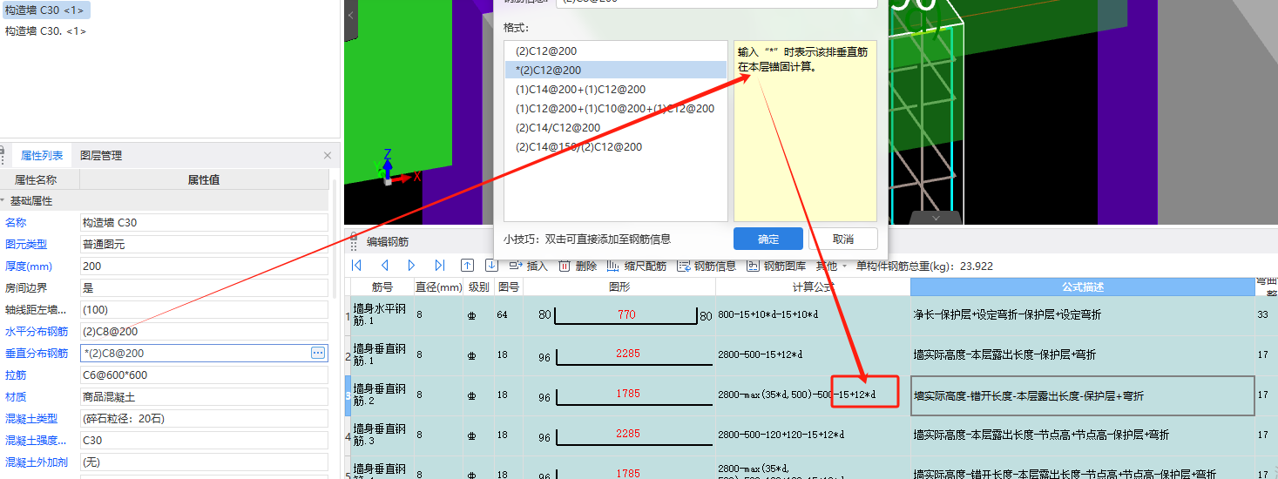The width and height of the screenshot is (1278, 479).
Task: Click ellipsis button in 垂直分布钢筋 field
Action: [x=318, y=353]
